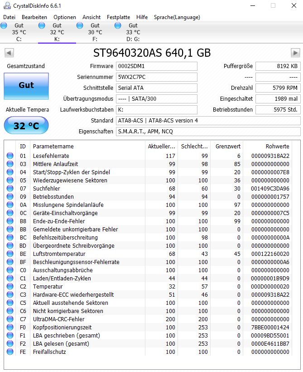This screenshot has width=303, height=372.
Task: Switch to drive F: tab at 30 °C
Action: (95, 32)
